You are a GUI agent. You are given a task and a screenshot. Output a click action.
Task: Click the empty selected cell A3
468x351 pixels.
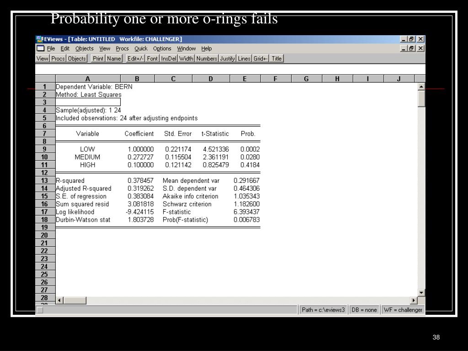coord(88,102)
